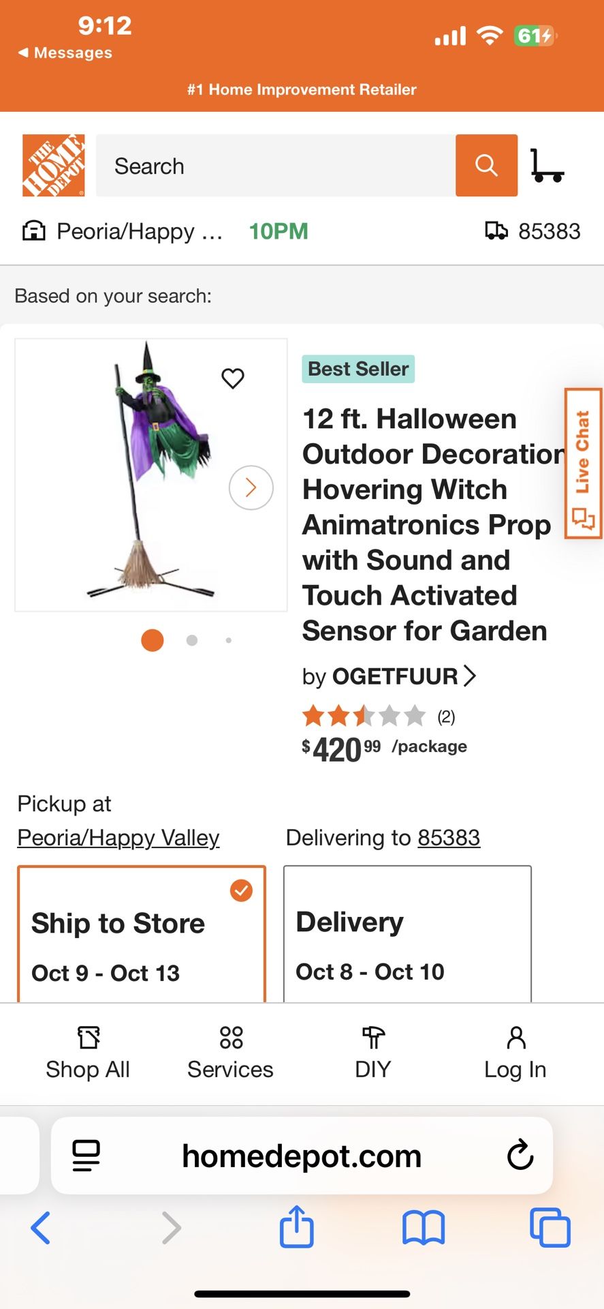
Task: Edit delivery ZIP code 85383 link
Action: coord(449,838)
